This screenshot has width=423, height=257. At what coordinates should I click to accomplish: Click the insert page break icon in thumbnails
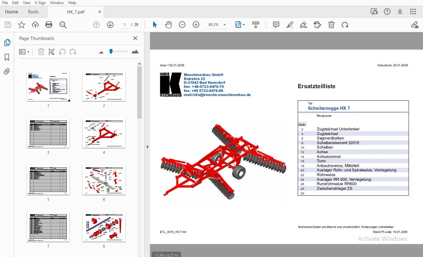pyautogui.click(x=52, y=52)
